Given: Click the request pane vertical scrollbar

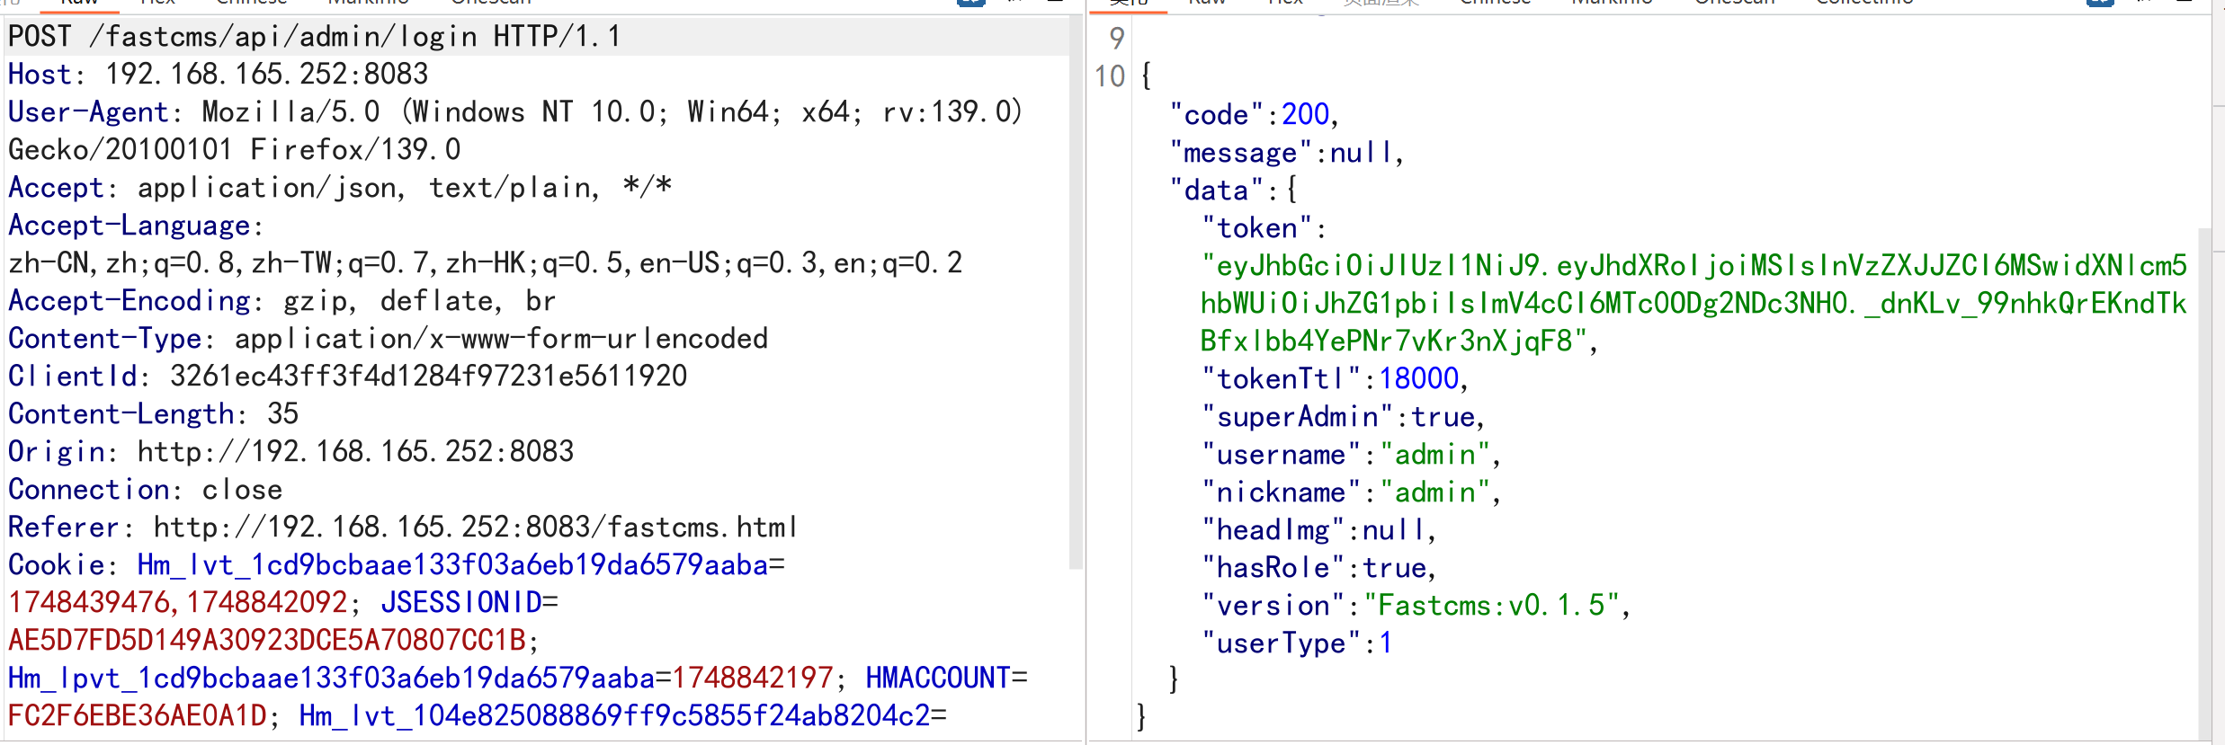Looking at the screenshot, I should tap(1076, 297).
